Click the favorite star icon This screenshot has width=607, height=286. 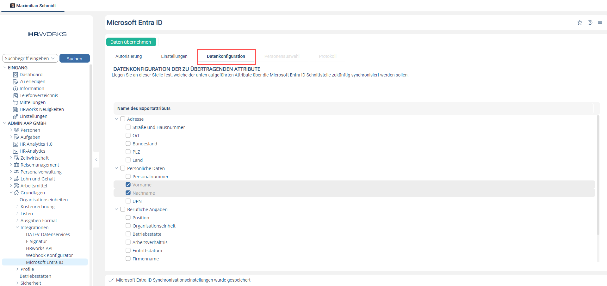pos(579,22)
